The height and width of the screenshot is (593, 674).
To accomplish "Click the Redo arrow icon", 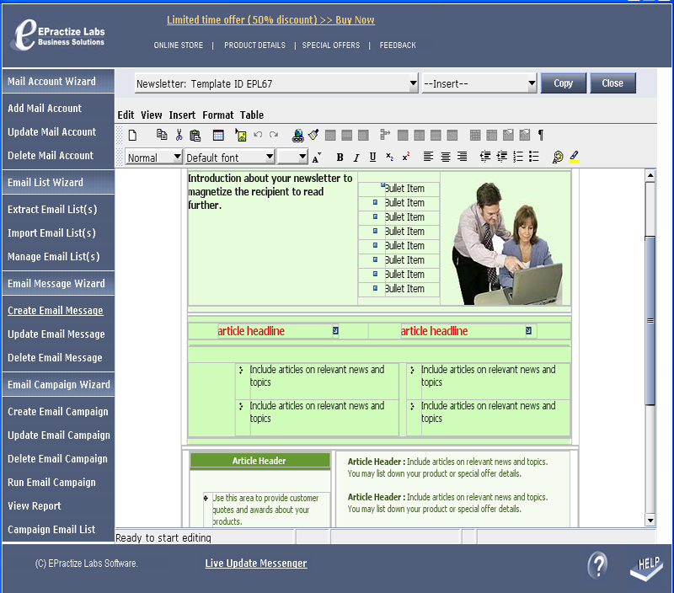I will [x=274, y=135].
